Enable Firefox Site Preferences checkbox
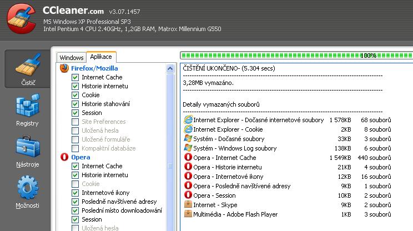 (x=75, y=122)
